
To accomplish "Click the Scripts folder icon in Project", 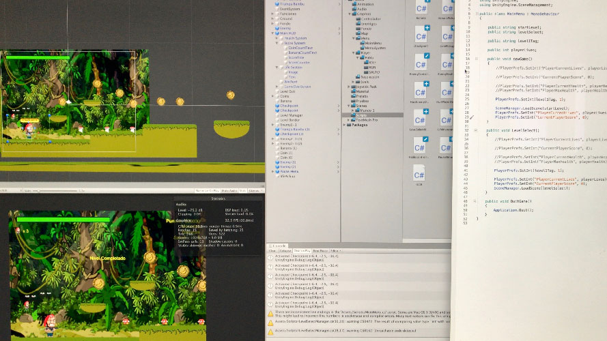I will 352,116.
